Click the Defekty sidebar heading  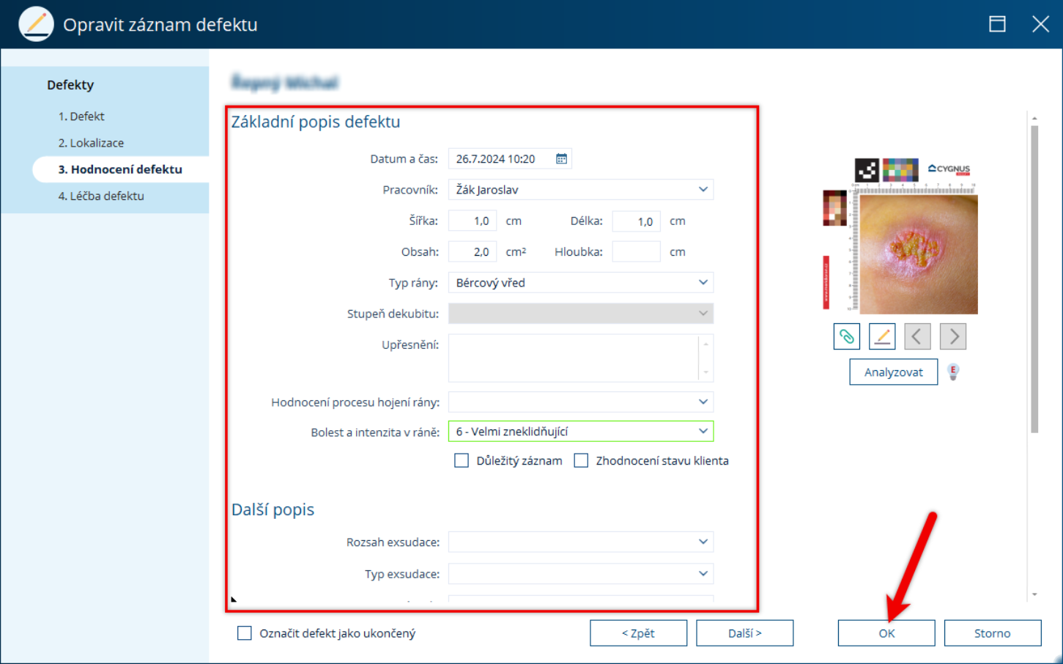(70, 85)
